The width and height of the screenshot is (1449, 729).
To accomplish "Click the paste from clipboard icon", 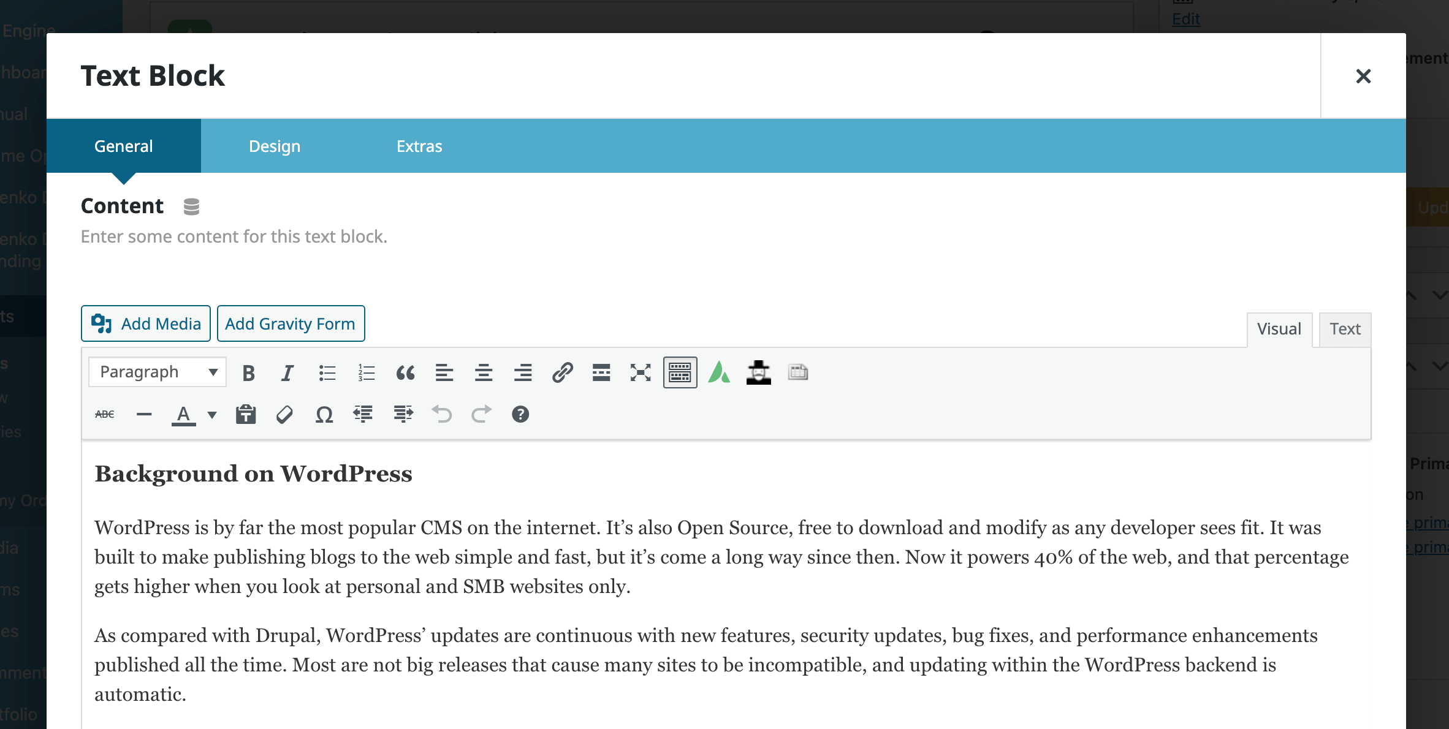I will tap(246, 414).
